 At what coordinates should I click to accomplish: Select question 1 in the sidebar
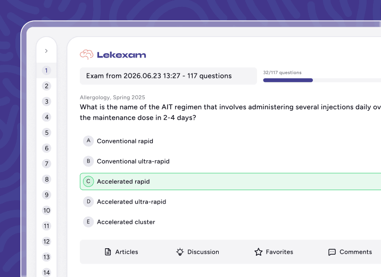(x=46, y=70)
